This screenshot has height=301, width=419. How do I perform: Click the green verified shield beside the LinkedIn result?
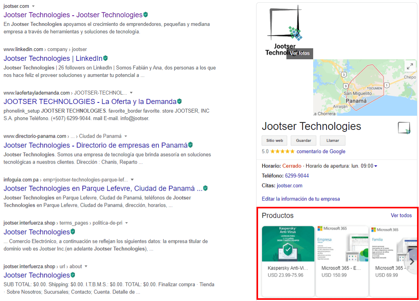point(105,58)
